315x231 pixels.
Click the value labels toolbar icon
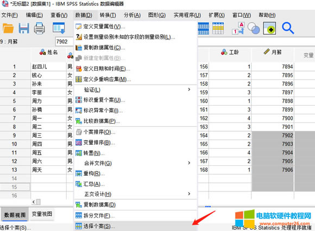tap(238, 28)
